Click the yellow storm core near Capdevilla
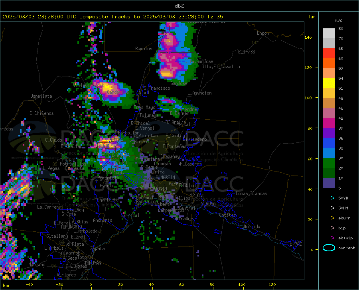Screen dimensions: 359x290 point(108,88)
